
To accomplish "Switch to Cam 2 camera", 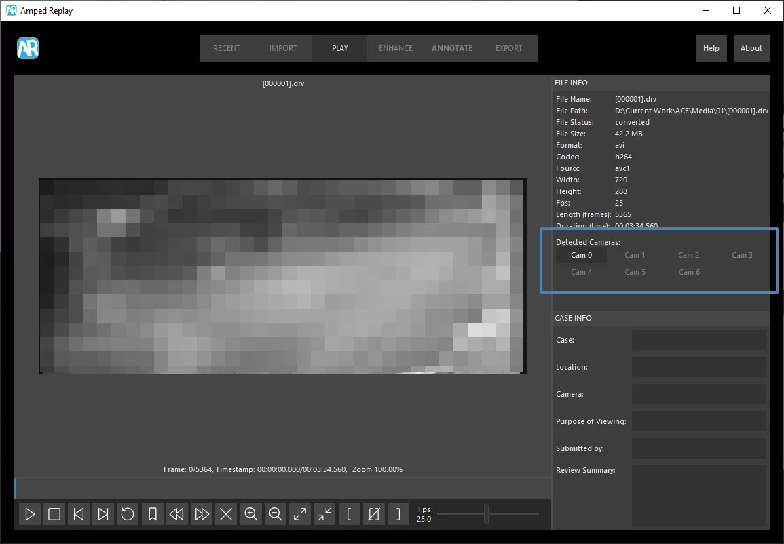I will (x=688, y=255).
